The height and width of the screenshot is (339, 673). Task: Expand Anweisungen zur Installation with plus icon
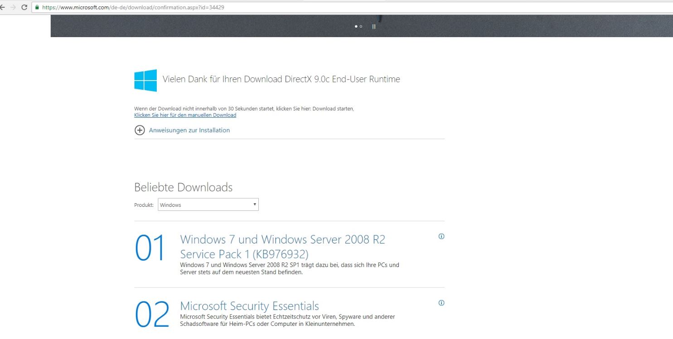(x=140, y=130)
